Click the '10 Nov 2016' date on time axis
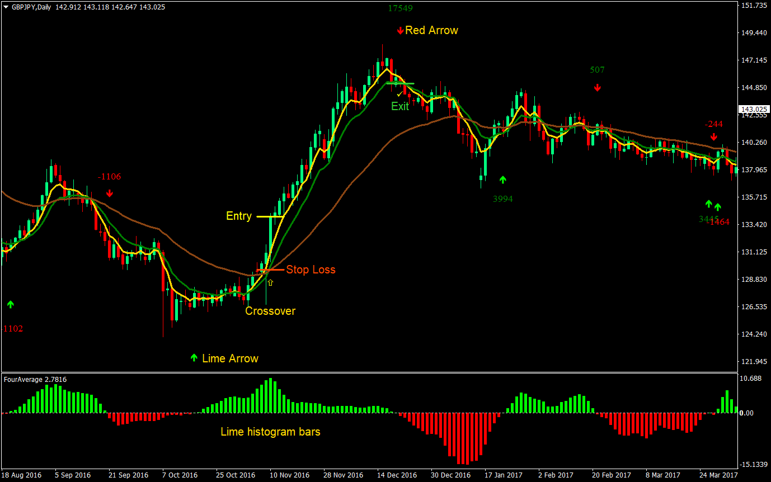The image size is (771, 482). click(290, 475)
